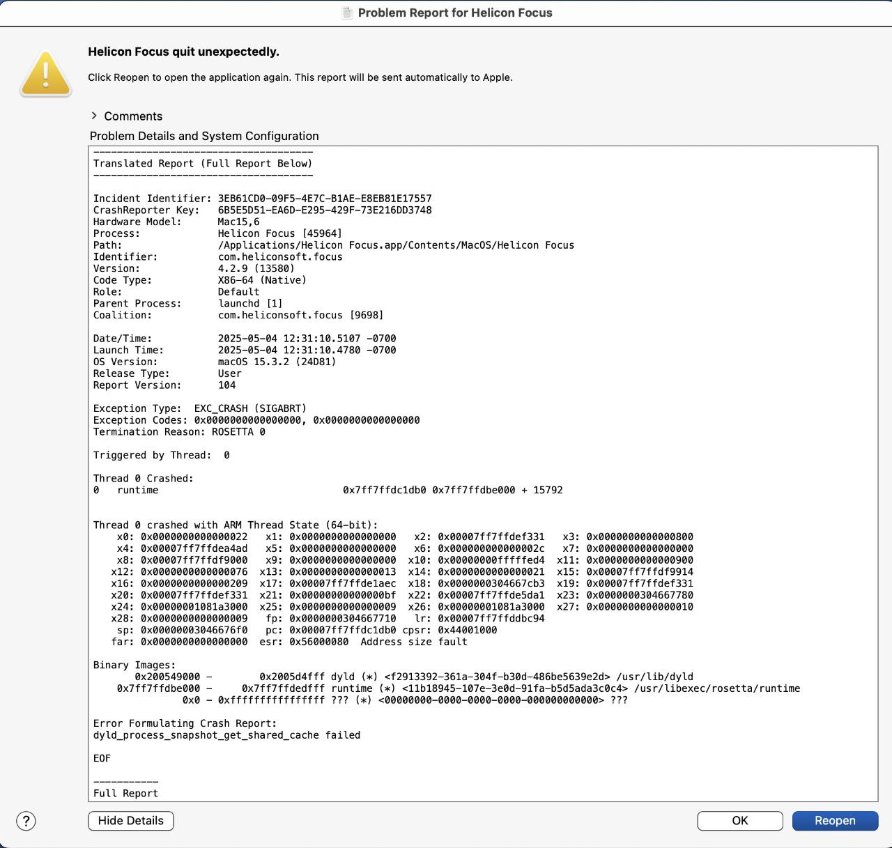Expand the Comments section chevron

click(94, 116)
